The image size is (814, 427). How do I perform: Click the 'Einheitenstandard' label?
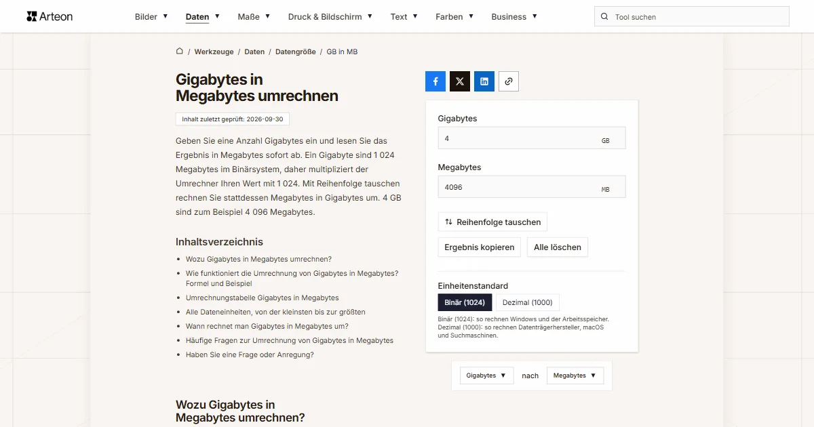pyautogui.click(x=473, y=286)
